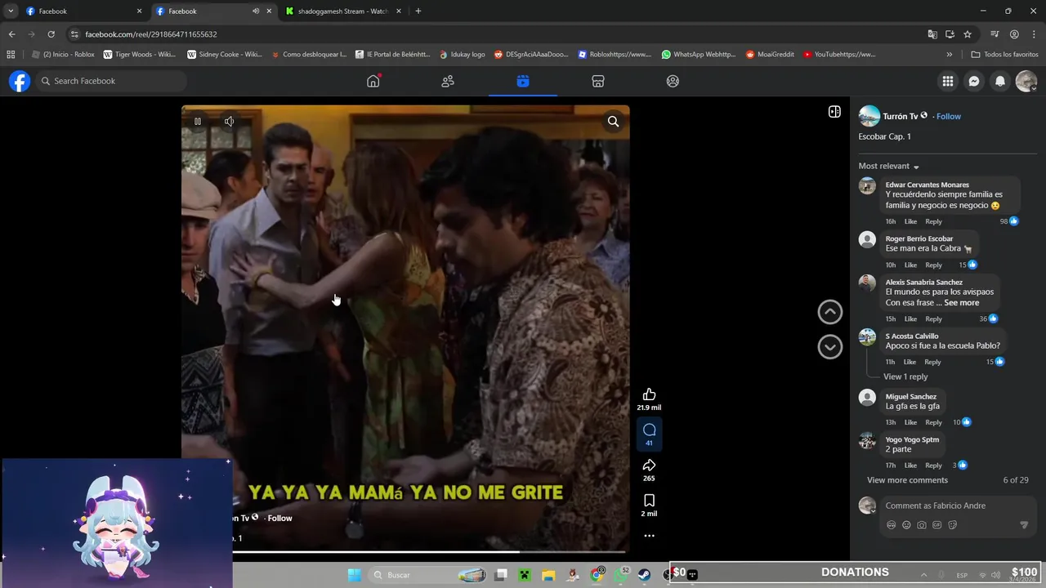Click the Buscar taskbar search box
Viewport: 1046px width, 588px height.
[x=429, y=575]
